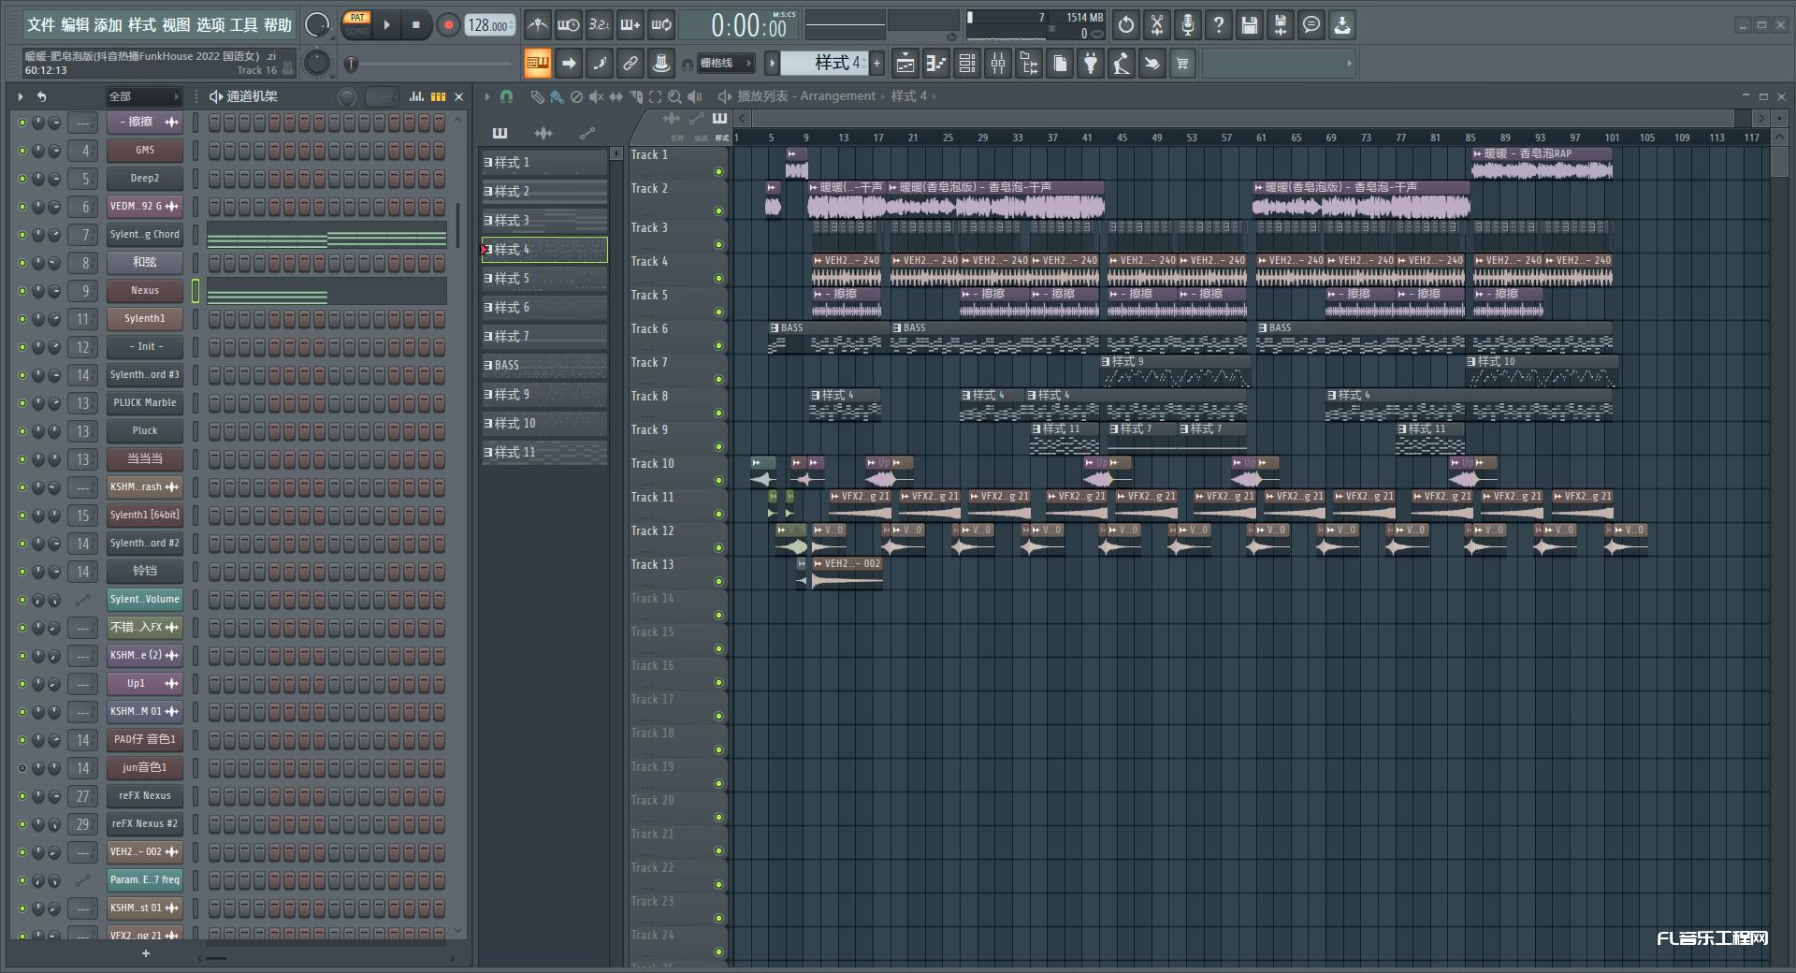Open the 文件 (File) menu
This screenshot has width=1796, height=973.
click(x=41, y=24)
